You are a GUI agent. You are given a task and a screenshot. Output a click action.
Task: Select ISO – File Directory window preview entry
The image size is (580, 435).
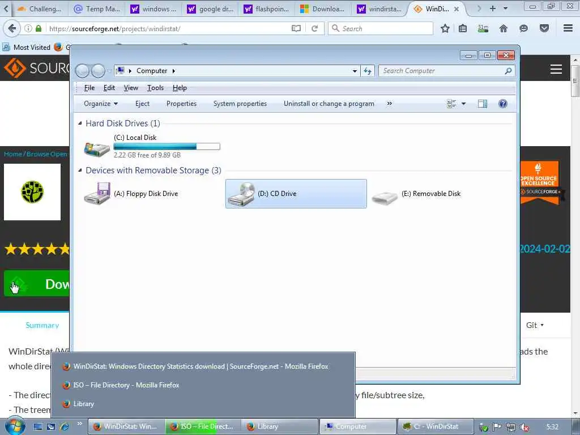pos(203,385)
